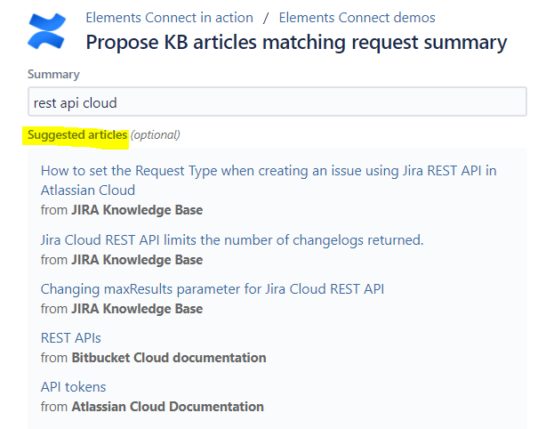Click 'JIRA Knowledge Base' under maxResults article
554x429 pixels.
[x=137, y=309]
